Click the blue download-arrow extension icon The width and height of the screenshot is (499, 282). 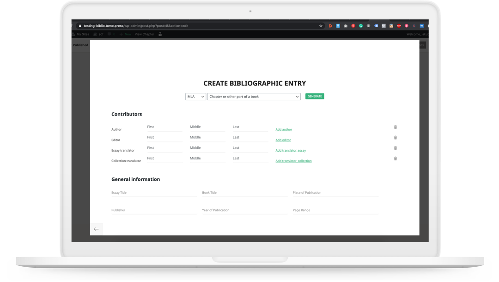click(338, 26)
